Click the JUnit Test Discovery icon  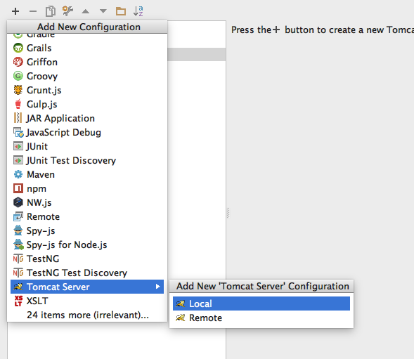18,160
